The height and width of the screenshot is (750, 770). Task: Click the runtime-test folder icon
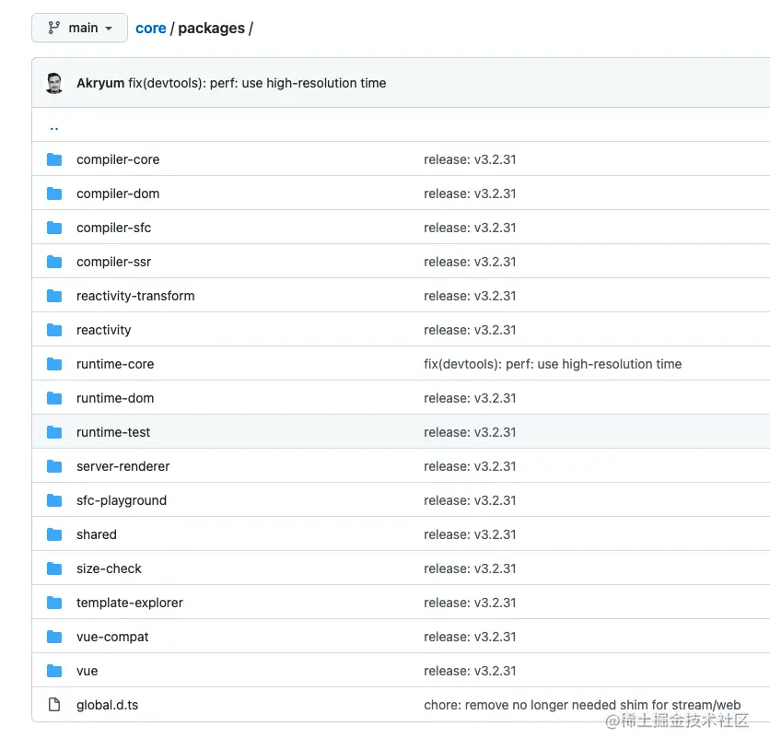point(54,432)
